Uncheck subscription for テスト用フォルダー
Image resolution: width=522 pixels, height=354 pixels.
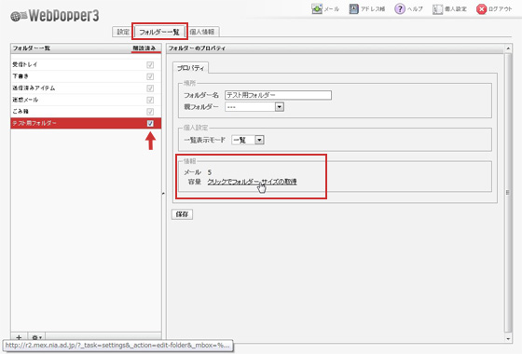point(150,123)
